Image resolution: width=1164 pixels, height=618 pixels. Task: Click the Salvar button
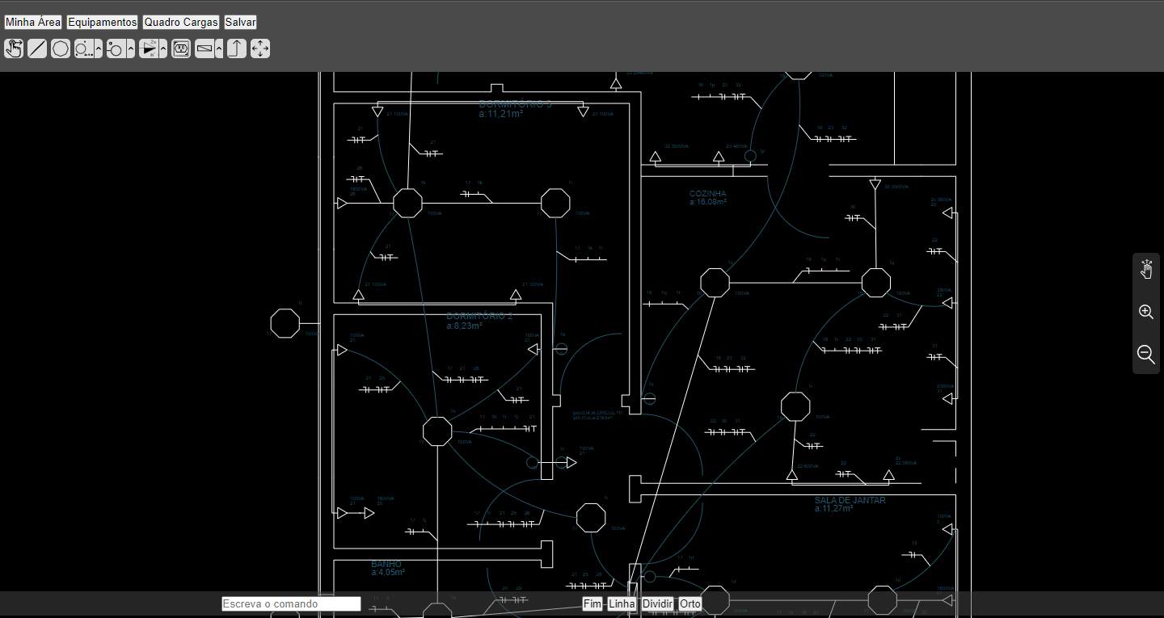[240, 22]
